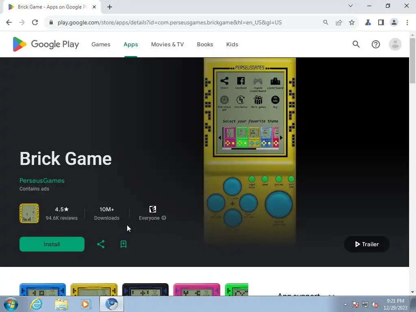Open the Chrome profile menu

click(394, 22)
